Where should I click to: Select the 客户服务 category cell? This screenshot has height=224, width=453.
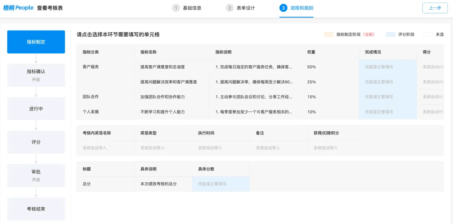tap(105, 75)
